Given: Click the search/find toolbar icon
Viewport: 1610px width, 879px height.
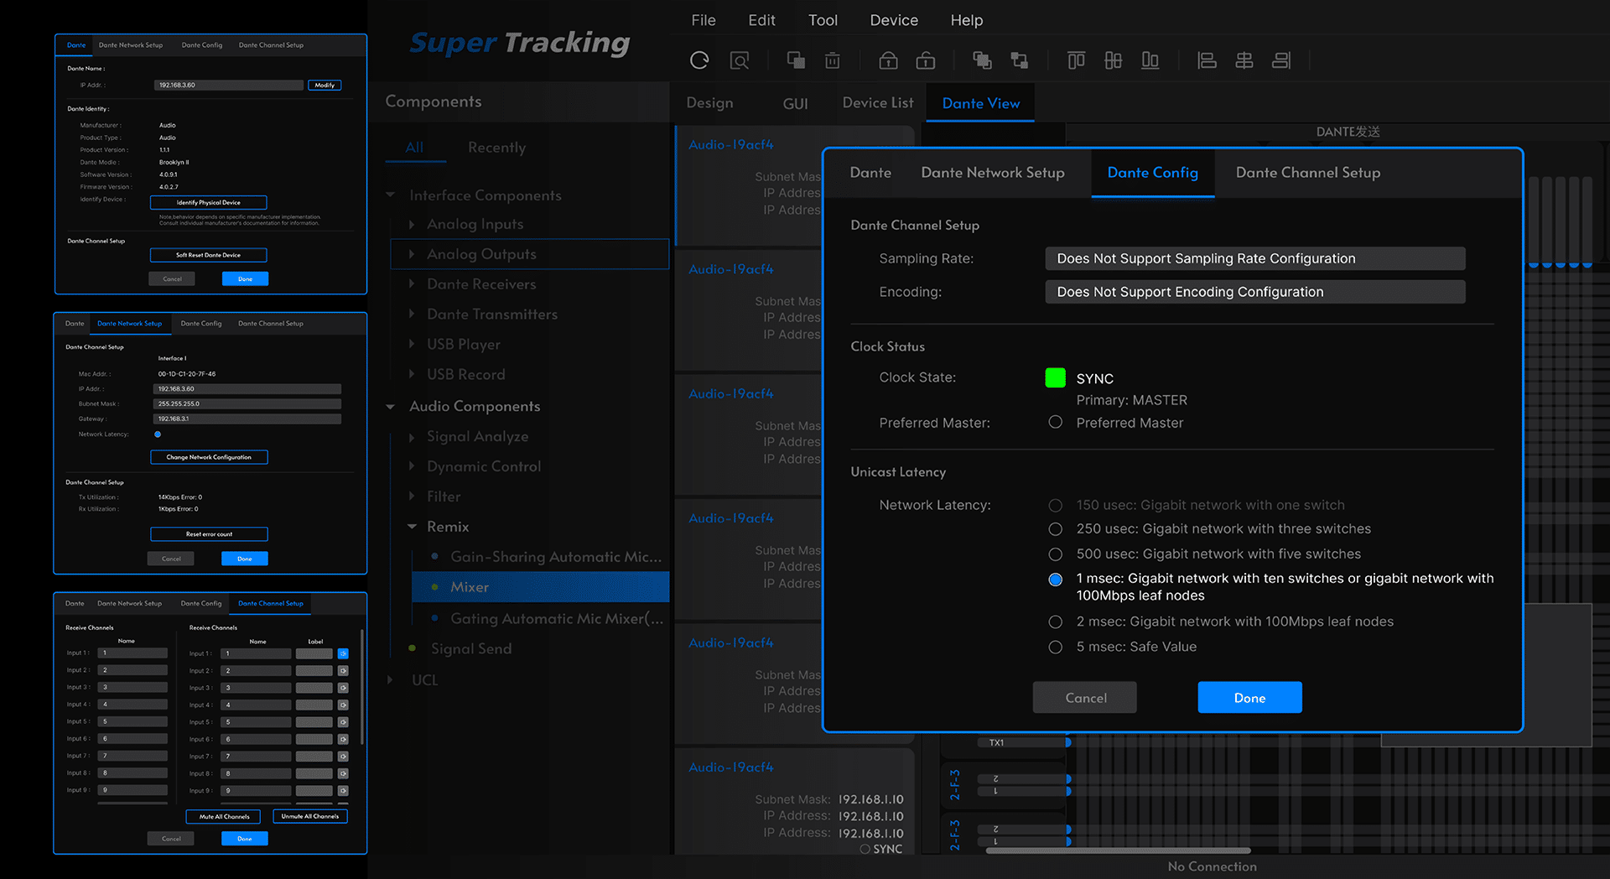Looking at the screenshot, I should (739, 60).
